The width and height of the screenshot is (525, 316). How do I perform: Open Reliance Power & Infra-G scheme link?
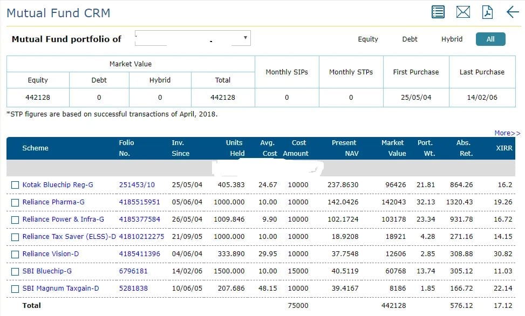tap(63, 219)
